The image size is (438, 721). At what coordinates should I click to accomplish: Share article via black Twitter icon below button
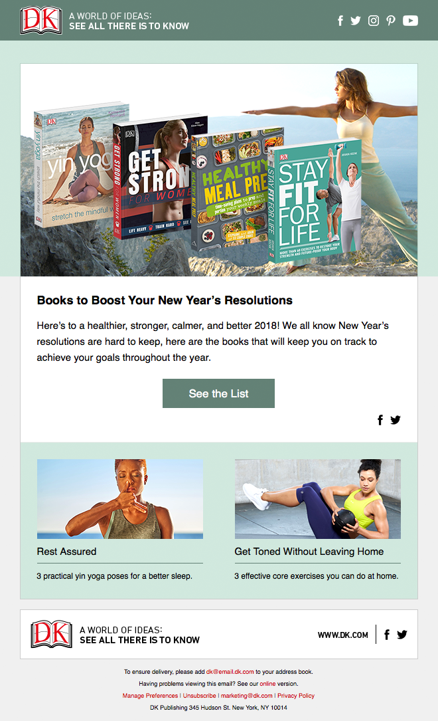pos(396,420)
